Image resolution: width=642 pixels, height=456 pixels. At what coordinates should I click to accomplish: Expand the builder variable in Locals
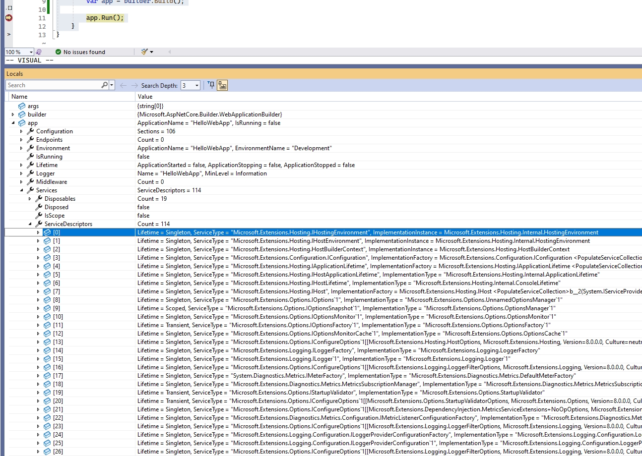point(12,114)
